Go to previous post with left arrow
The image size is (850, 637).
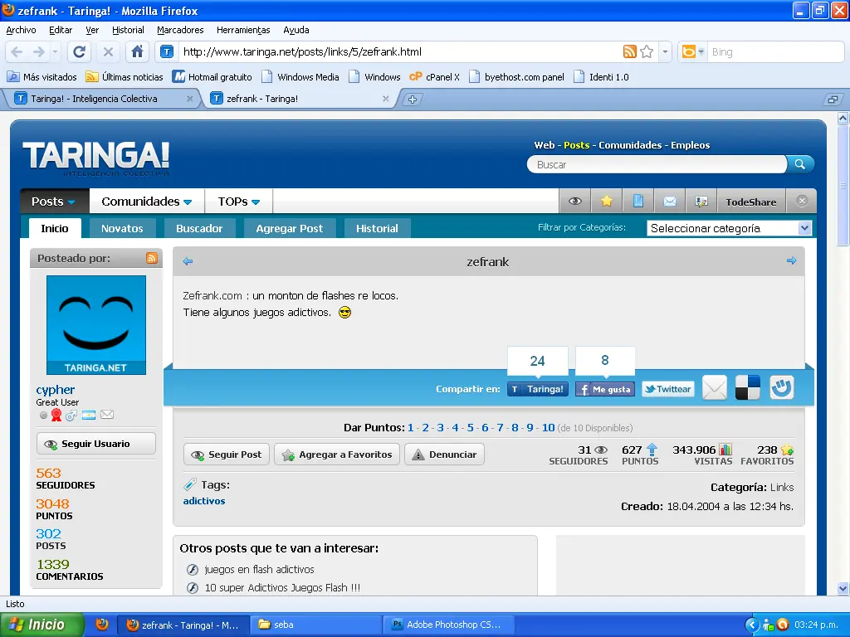click(x=188, y=261)
